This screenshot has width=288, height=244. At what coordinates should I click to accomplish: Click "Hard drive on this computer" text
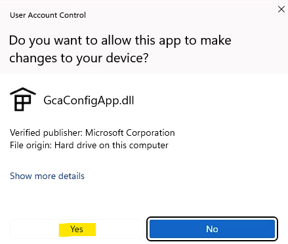pos(112,146)
